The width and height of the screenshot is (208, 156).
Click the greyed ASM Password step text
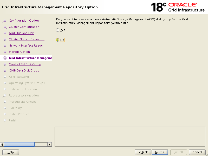point(19,77)
